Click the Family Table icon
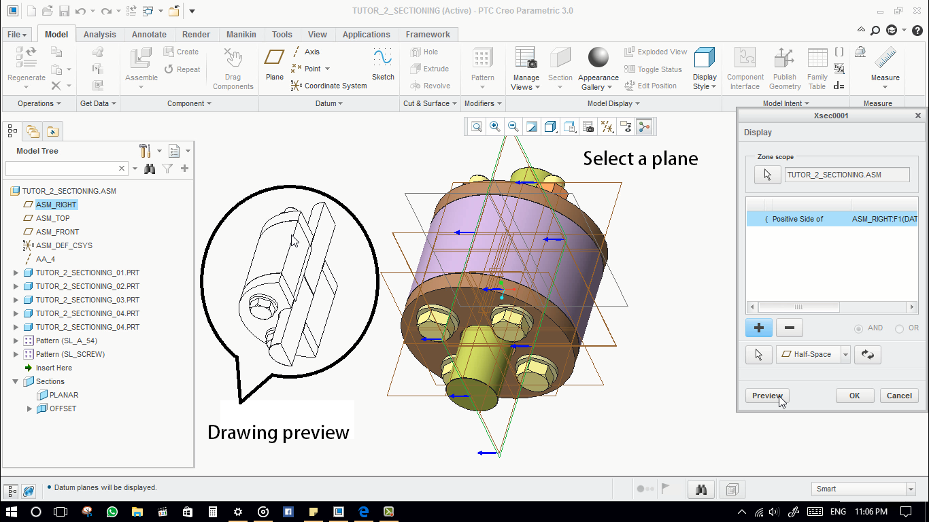 point(817,58)
